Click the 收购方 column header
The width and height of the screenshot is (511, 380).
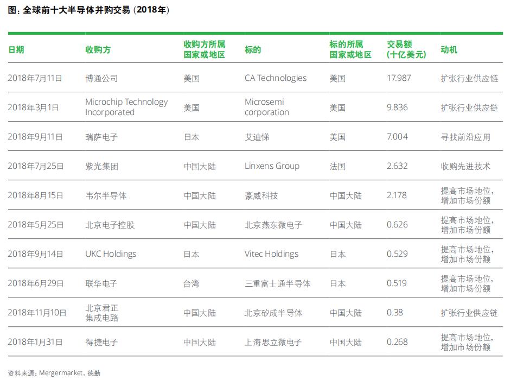tap(98, 50)
